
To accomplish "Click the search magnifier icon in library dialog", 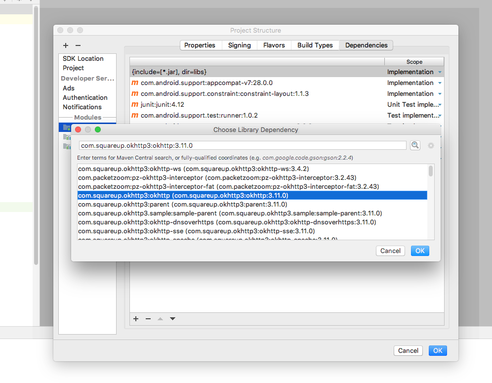I will pos(415,145).
